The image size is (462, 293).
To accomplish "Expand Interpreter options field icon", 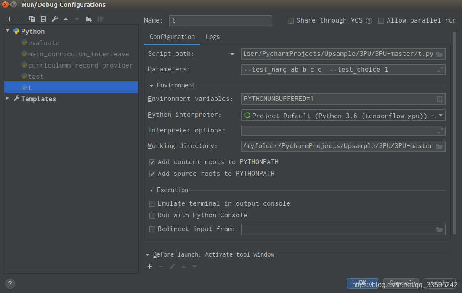I will (x=440, y=131).
